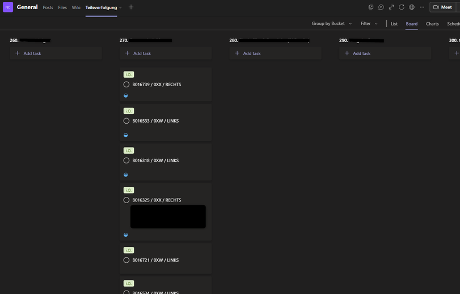Switch to the Files tab

[62, 7]
